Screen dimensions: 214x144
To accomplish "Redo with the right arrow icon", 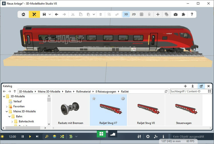I will pyautogui.click(x=64, y=14).
